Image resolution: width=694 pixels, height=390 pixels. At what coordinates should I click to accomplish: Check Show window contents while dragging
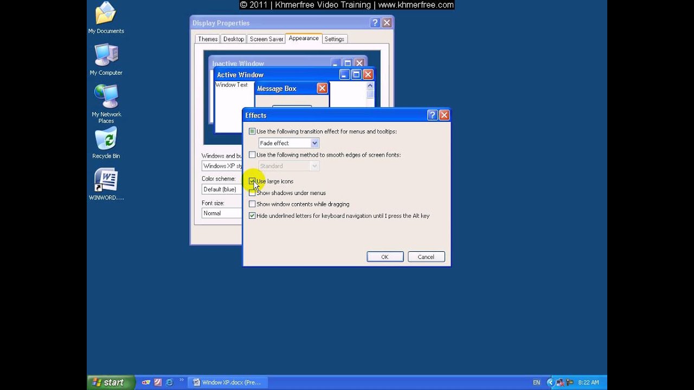click(252, 204)
